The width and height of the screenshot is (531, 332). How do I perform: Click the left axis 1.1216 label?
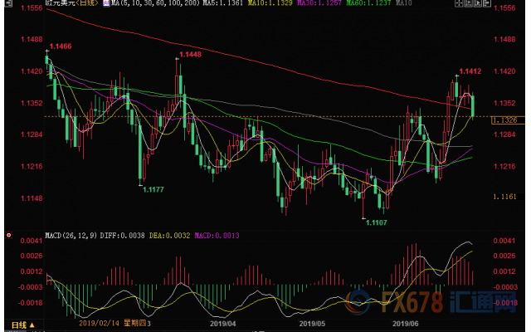[x=32, y=166]
